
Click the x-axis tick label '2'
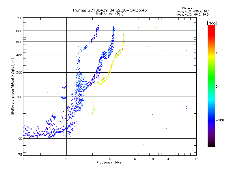pyautogui.click(x=66, y=159)
